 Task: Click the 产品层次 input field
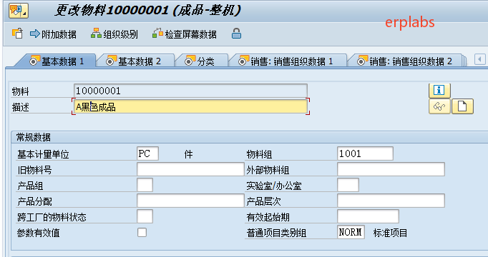click(x=391, y=201)
